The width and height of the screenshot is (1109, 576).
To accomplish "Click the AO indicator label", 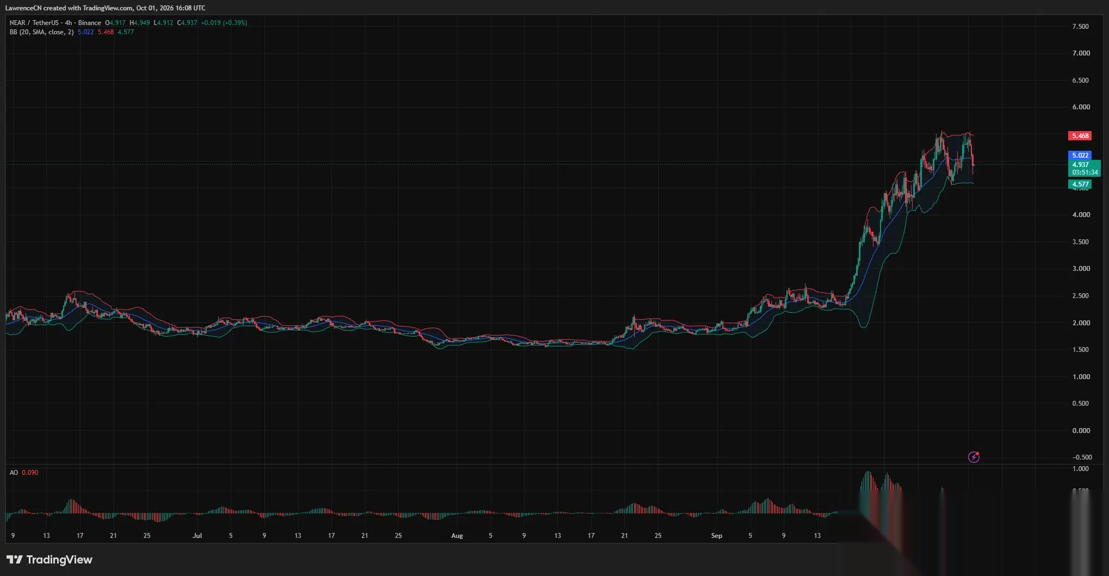I will [14, 473].
